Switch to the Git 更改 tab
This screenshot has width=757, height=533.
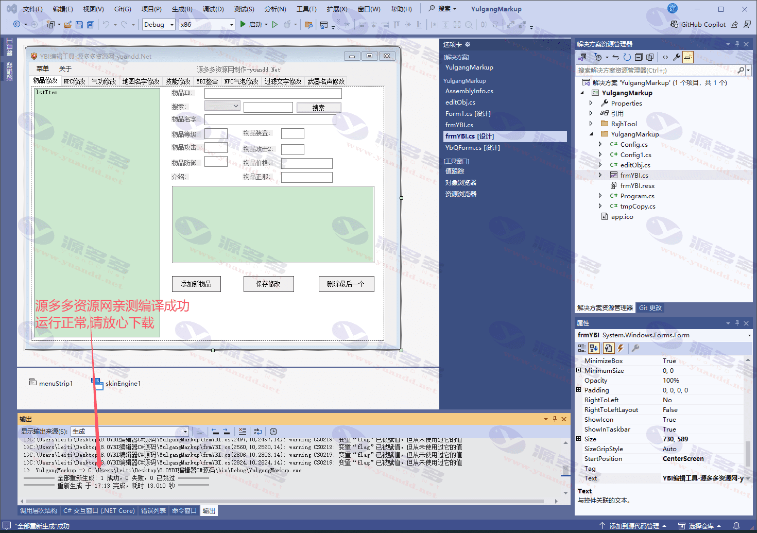click(x=650, y=308)
